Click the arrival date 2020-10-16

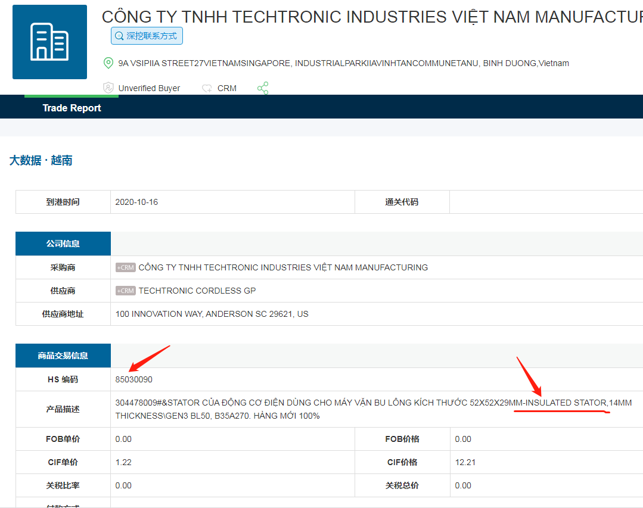click(136, 202)
